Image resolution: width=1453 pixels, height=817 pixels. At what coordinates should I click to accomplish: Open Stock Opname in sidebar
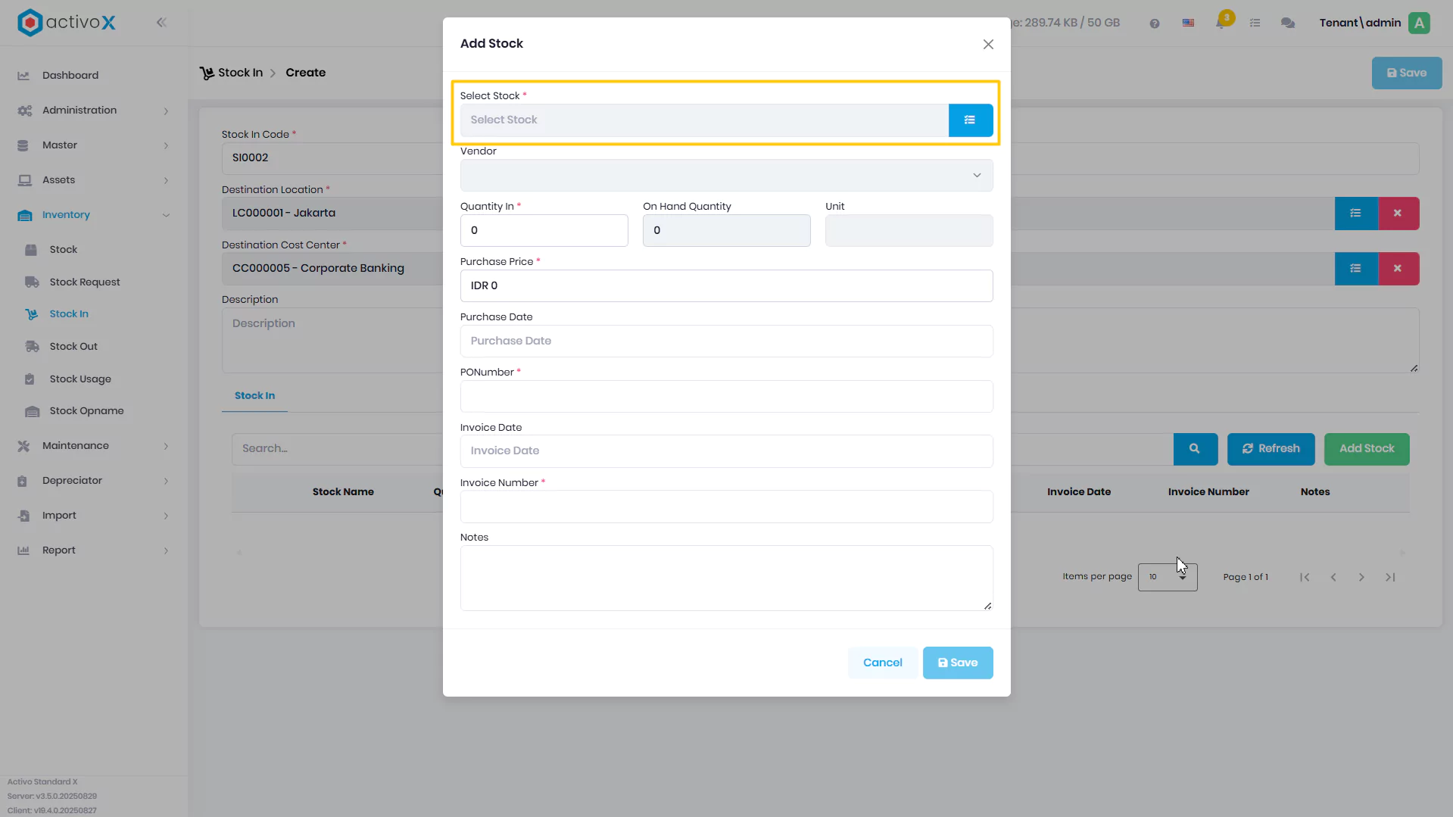(86, 411)
